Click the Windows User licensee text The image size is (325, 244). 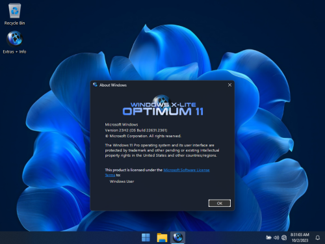pyautogui.click(x=122, y=182)
